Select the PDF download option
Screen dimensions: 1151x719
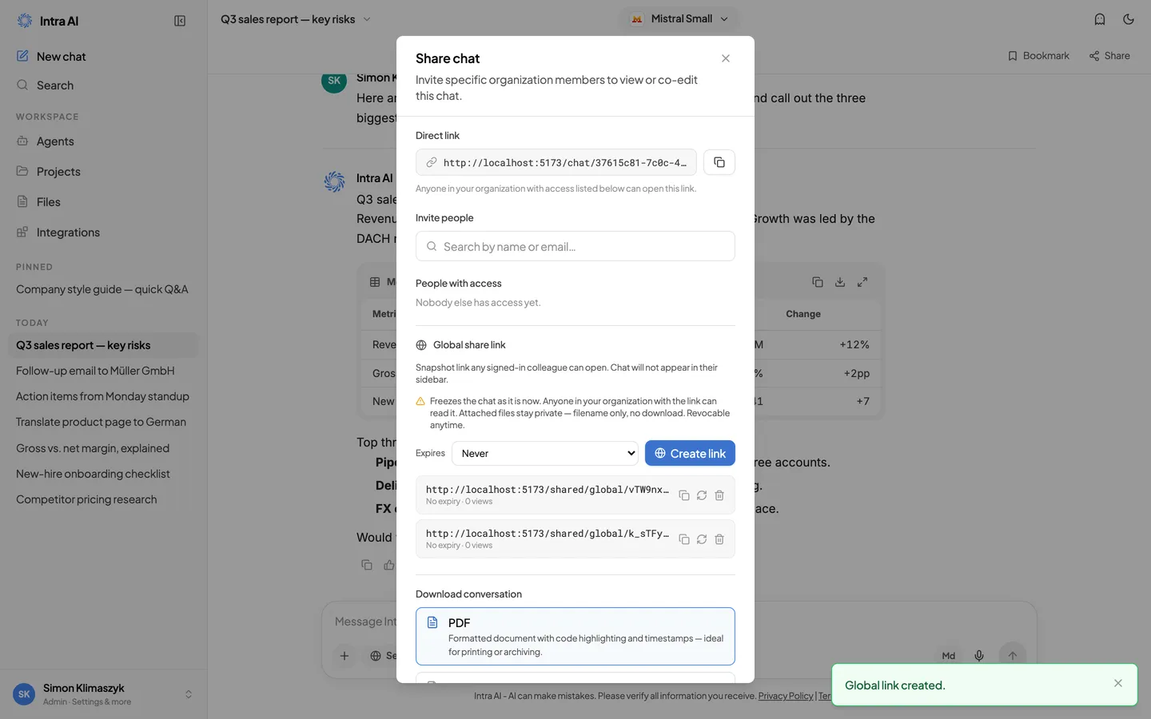pos(575,636)
